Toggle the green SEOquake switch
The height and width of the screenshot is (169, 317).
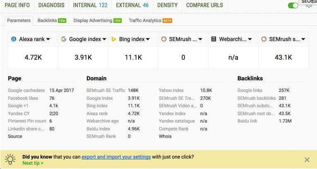293,5
